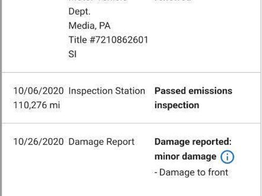Click the Inspection Station source text

click(107, 91)
